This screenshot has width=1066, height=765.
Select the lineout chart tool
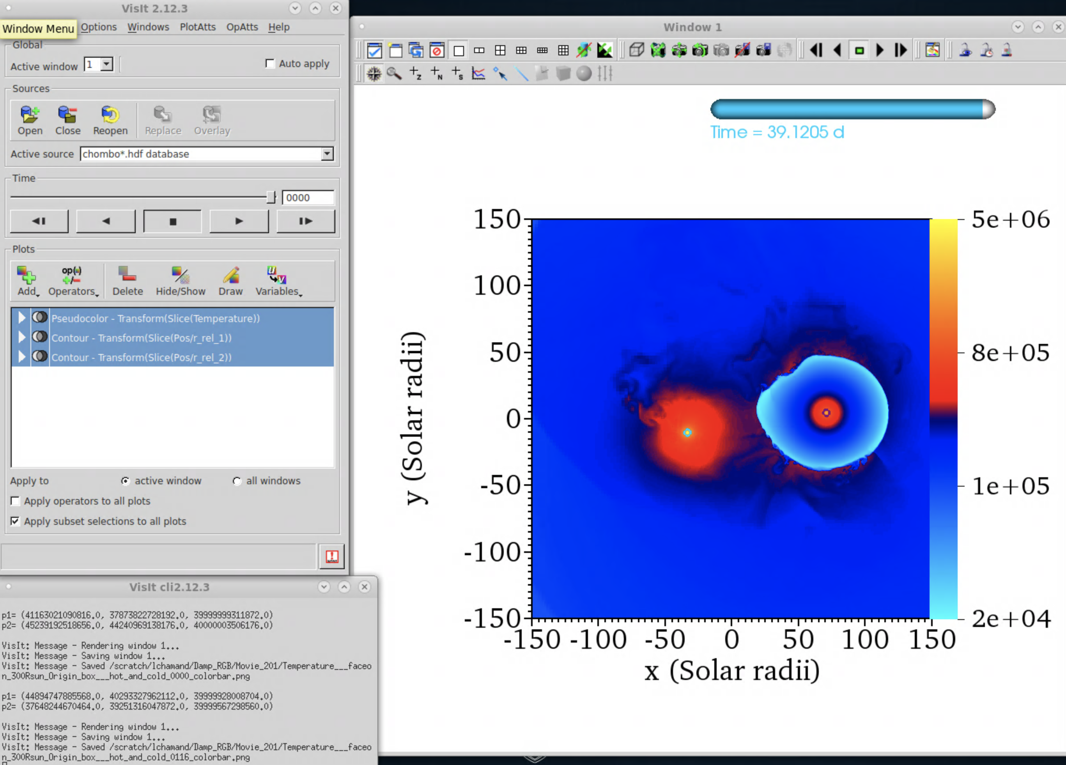coord(478,74)
